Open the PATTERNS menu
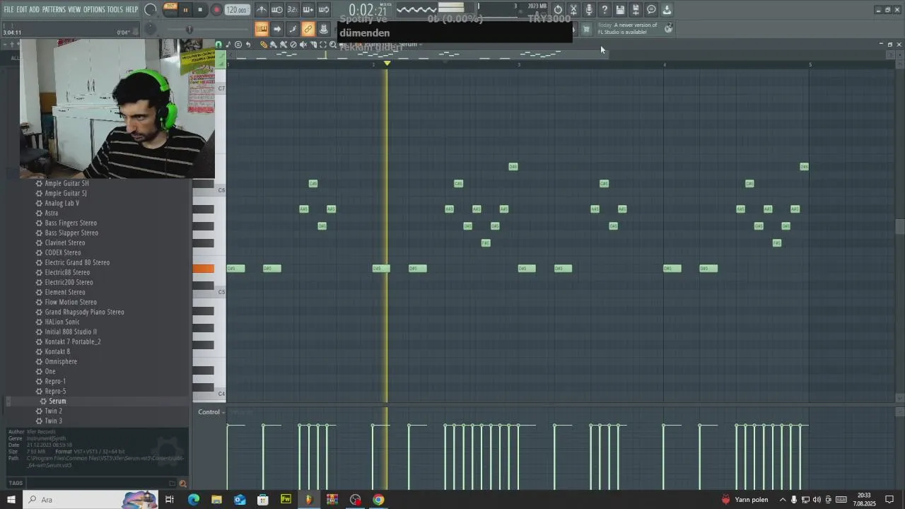This screenshot has height=509, width=905. 54,10
